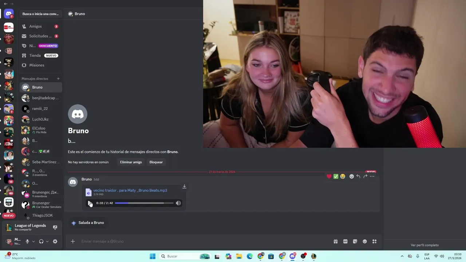Click Bloquear button

pos(156,162)
